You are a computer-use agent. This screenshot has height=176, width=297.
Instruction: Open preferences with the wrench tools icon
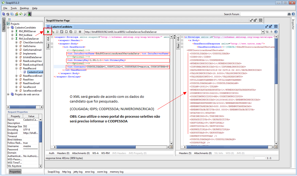[25, 14]
